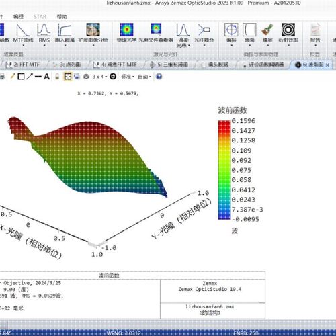Click the 波前函数 legend title
The width and height of the screenshot is (336, 336).
(233, 110)
